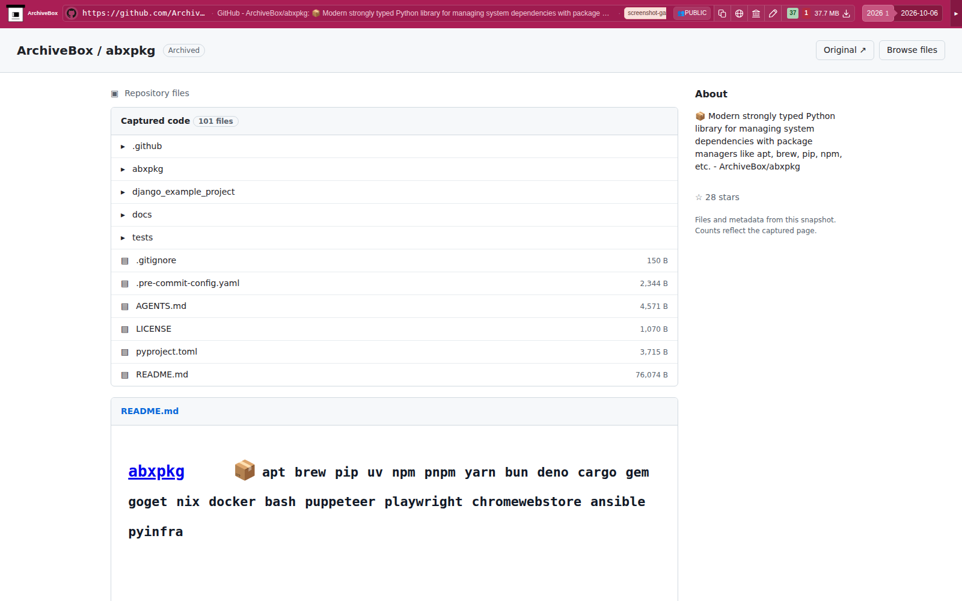Click the archive building icon in the top bar
This screenshot has width=962, height=601.
[756, 13]
